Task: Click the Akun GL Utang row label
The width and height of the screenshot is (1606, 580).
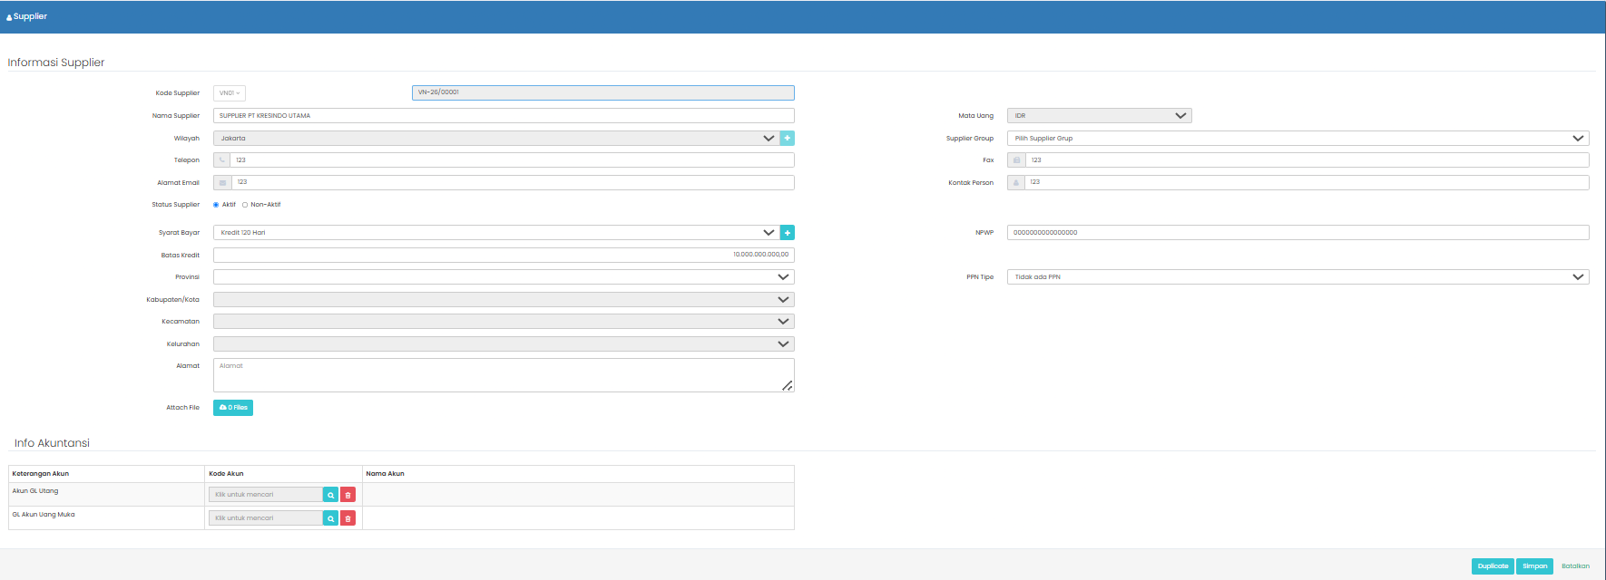Action: (35, 491)
